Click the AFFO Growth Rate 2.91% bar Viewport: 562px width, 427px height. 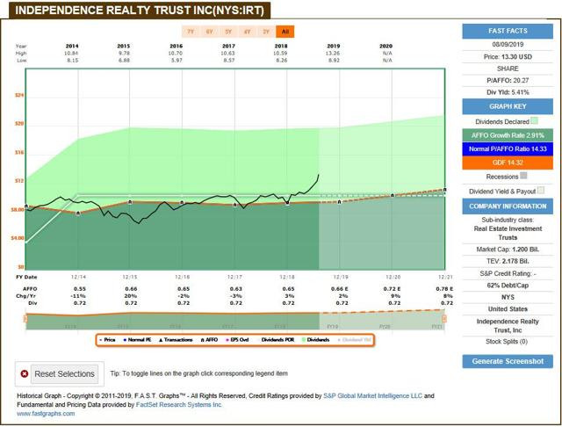[508, 135]
